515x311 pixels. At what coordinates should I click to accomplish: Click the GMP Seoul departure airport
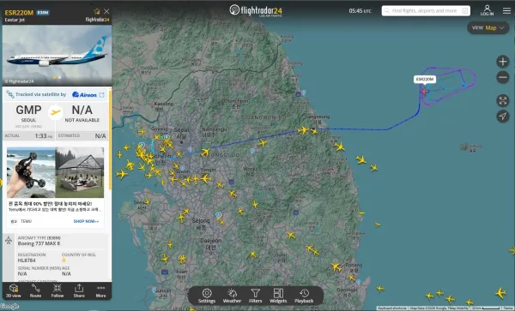(x=28, y=114)
